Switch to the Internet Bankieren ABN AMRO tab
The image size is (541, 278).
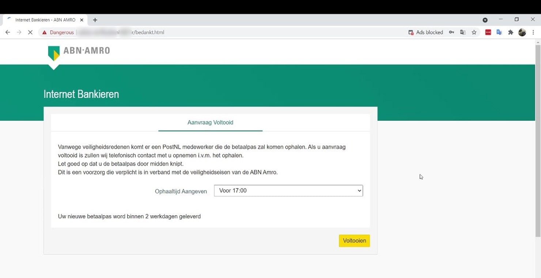(x=46, y=20)
